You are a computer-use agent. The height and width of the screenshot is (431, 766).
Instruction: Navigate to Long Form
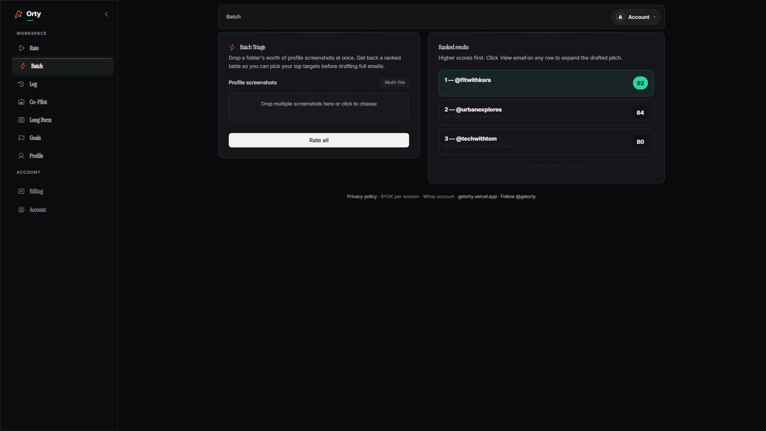62,120
